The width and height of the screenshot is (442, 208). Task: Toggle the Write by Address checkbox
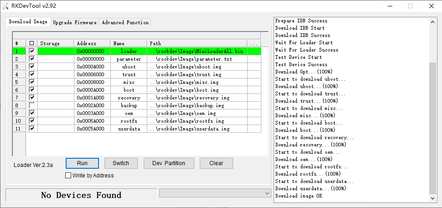click(x=68, y=176)
